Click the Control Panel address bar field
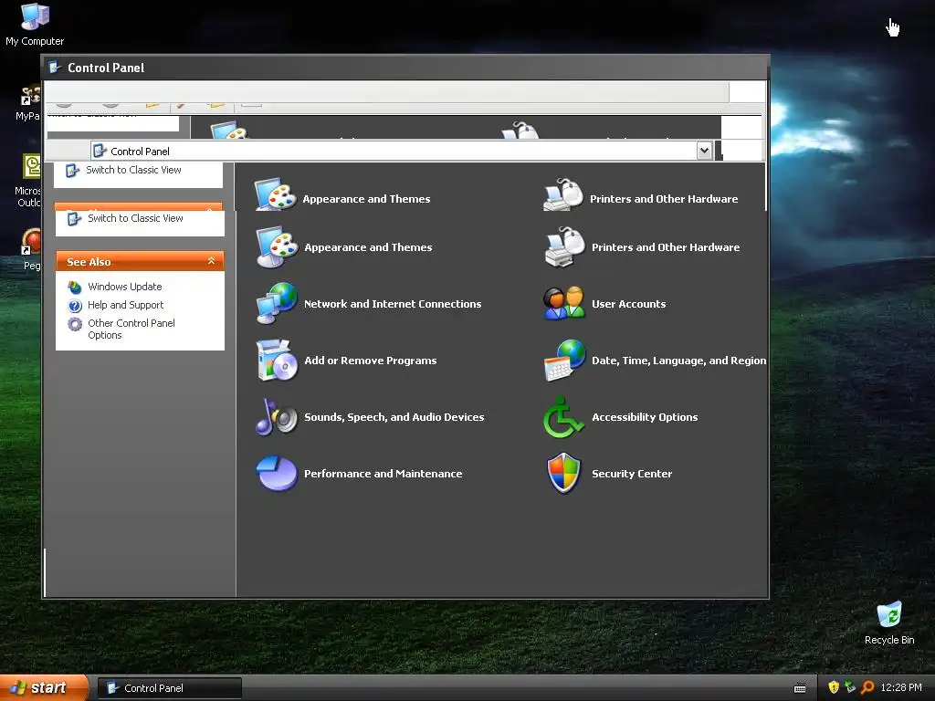 tap(402, 151)
